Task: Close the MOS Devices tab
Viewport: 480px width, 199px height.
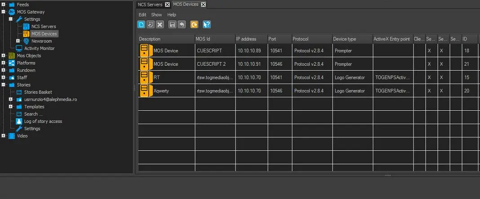Action: (x=203, y=5)
